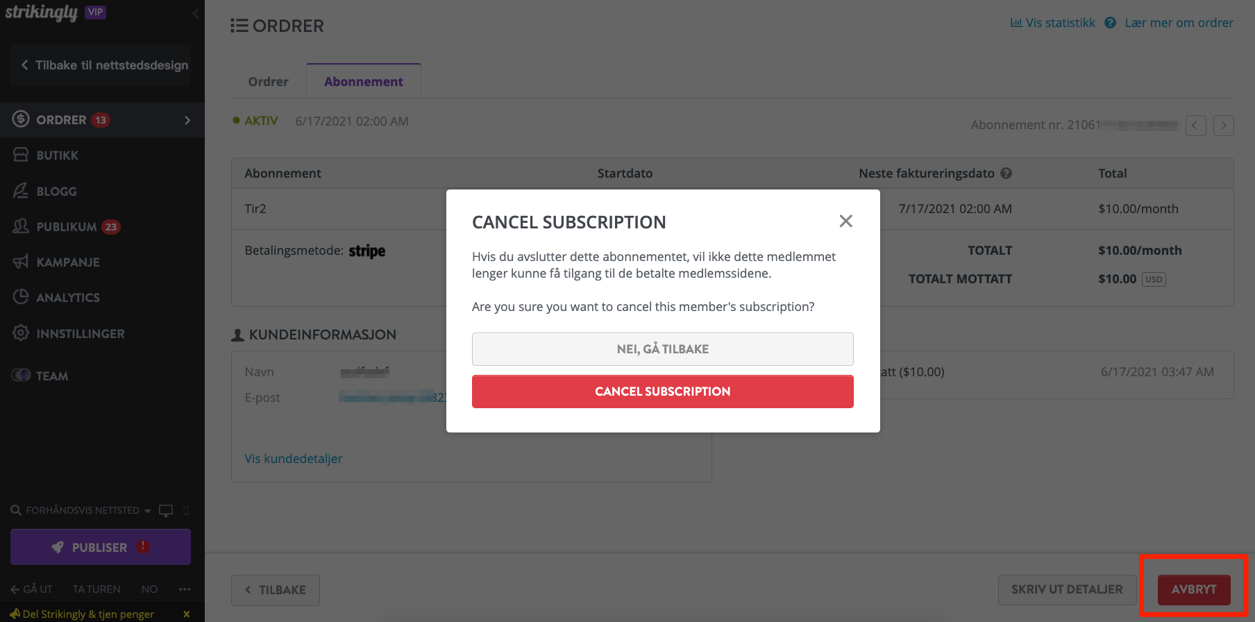
Task: Open the Vis statistikk link
Action: tap(1052, 23)
